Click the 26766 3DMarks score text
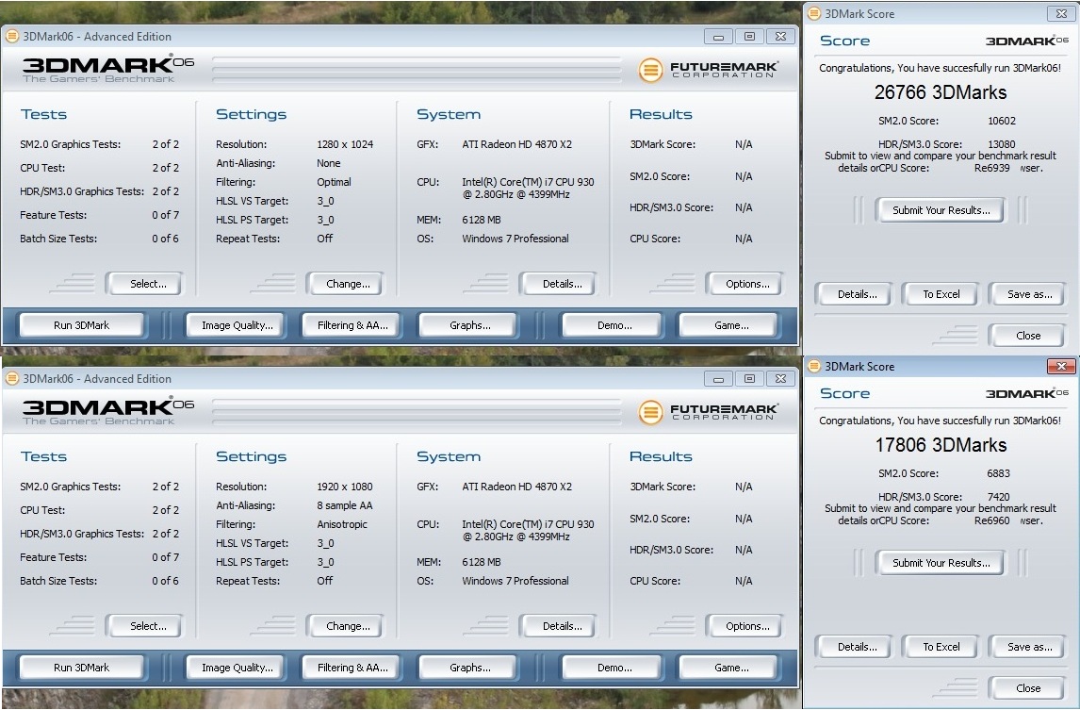This screenshot has width=1080, height=710. point(941,92)
